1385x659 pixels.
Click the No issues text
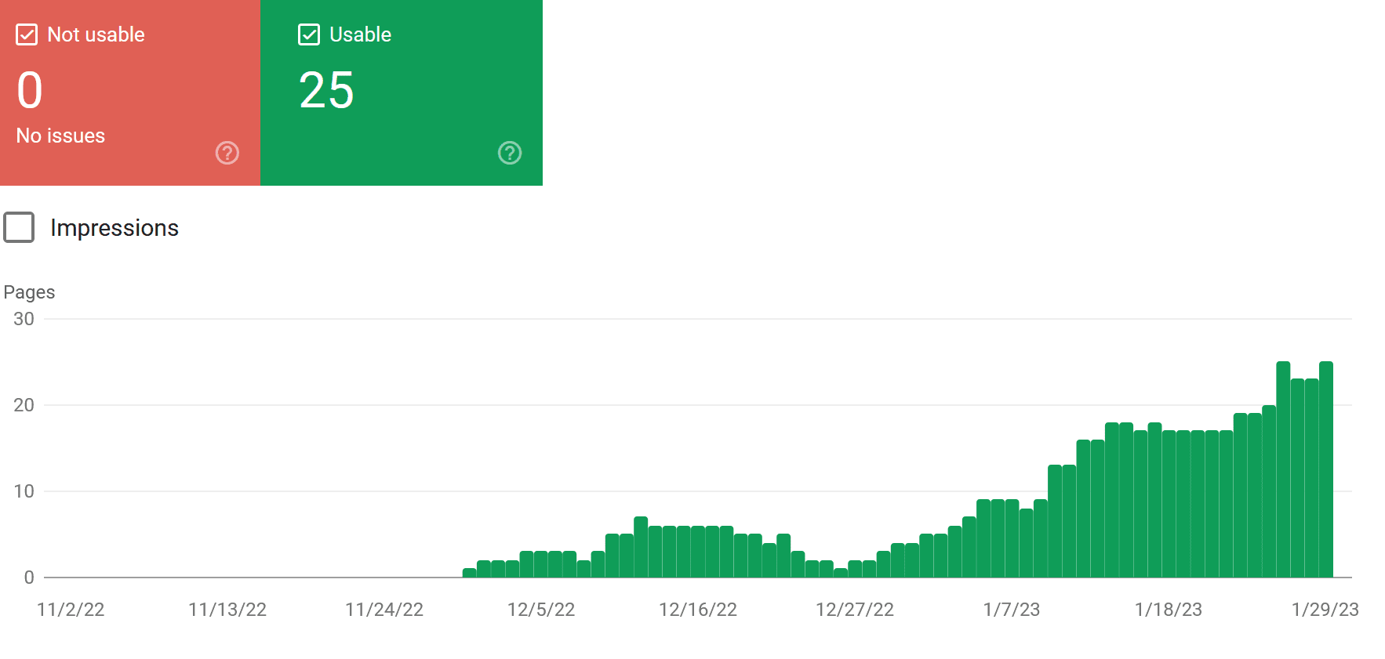click(x=60, y=136)
